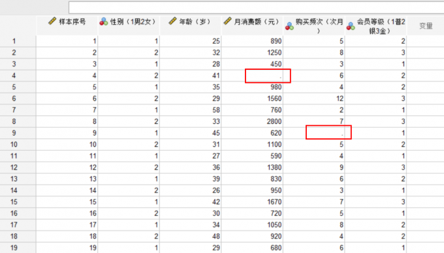Click the monthly spend cell 980
This screenshot has height=253, width=444.
[x=252, y=87]
